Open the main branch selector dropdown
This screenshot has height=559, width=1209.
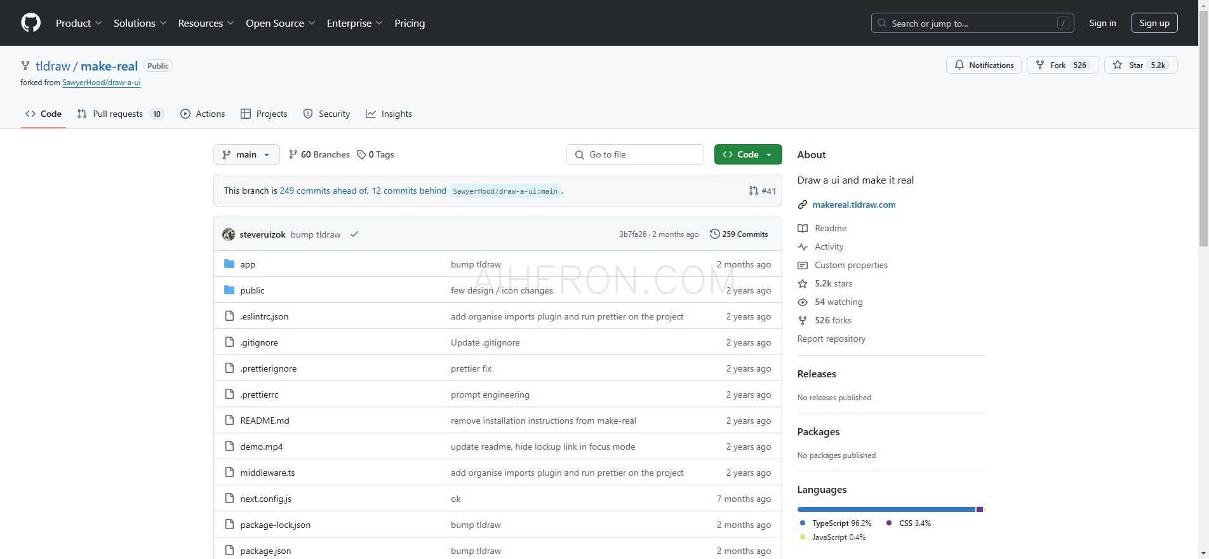coord(246,154)
